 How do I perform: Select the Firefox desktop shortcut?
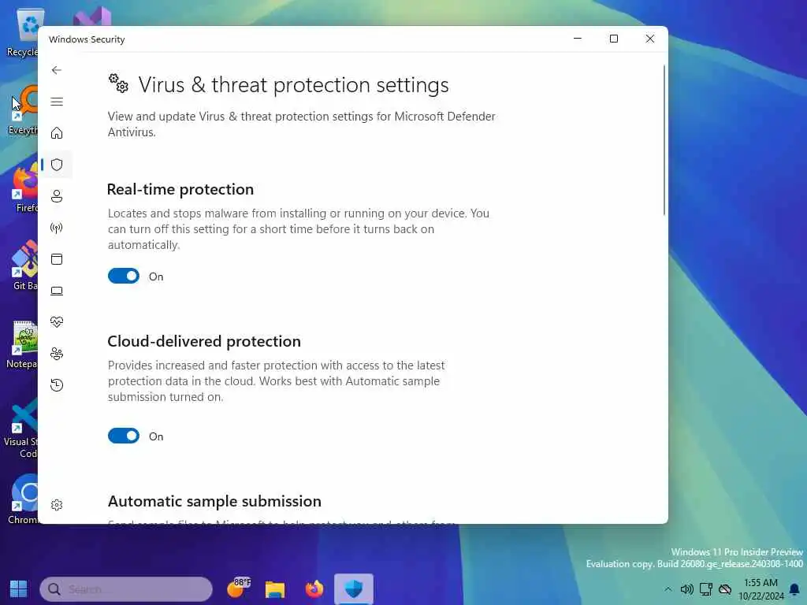tap(24, 189)
